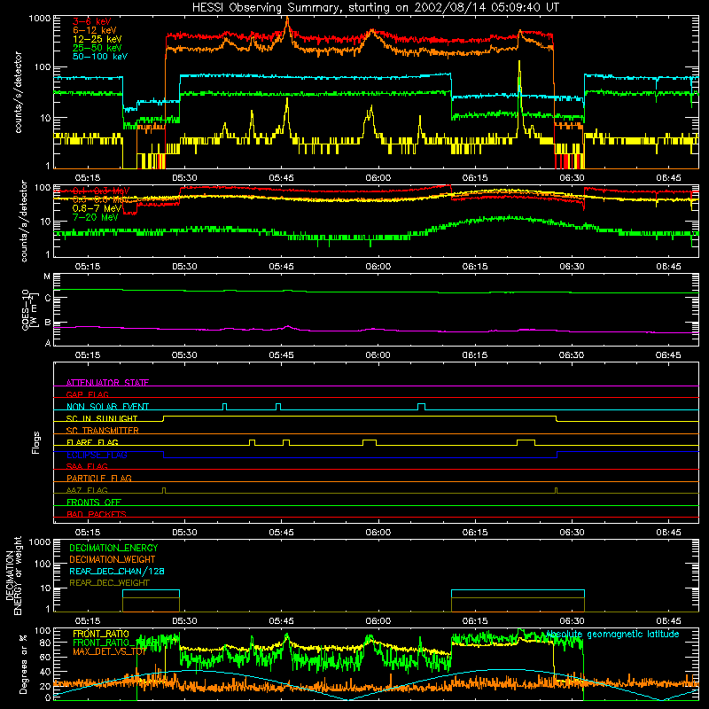
Task: Select the green FRONTS_OFF label
Action: (94, 502)
